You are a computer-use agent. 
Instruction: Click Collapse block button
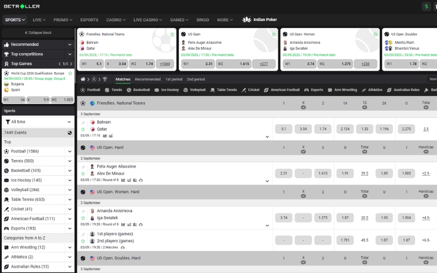pos(38,33)
